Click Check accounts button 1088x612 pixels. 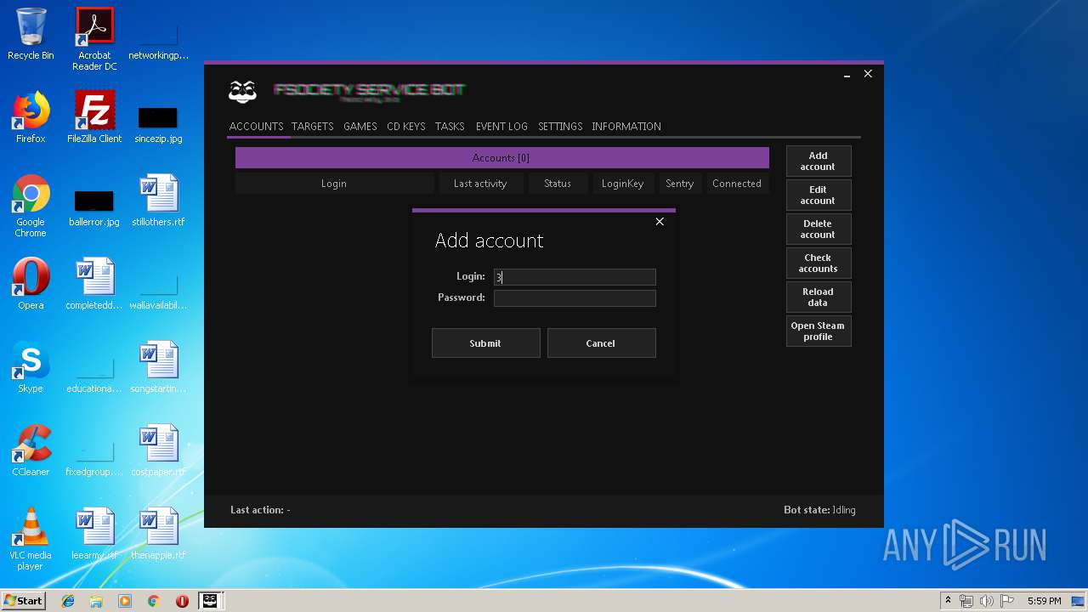tap(819, 263)
